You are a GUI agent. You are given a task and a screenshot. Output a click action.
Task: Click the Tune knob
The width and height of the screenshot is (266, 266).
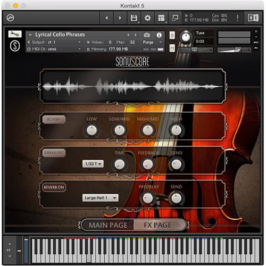(x=186, y=37)
